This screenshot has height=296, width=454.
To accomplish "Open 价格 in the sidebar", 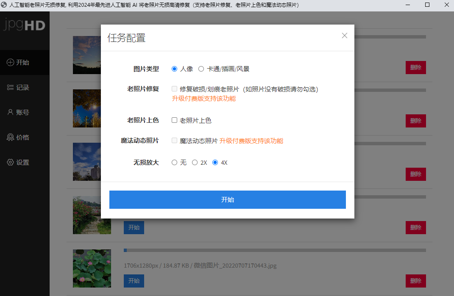I will [x=25, y=138].
